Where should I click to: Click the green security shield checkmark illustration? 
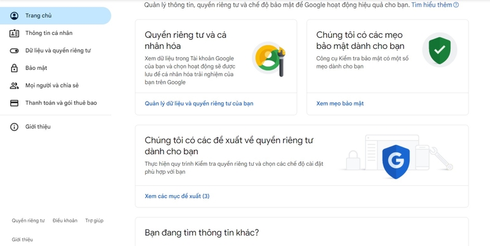click(x=440, y=50)
